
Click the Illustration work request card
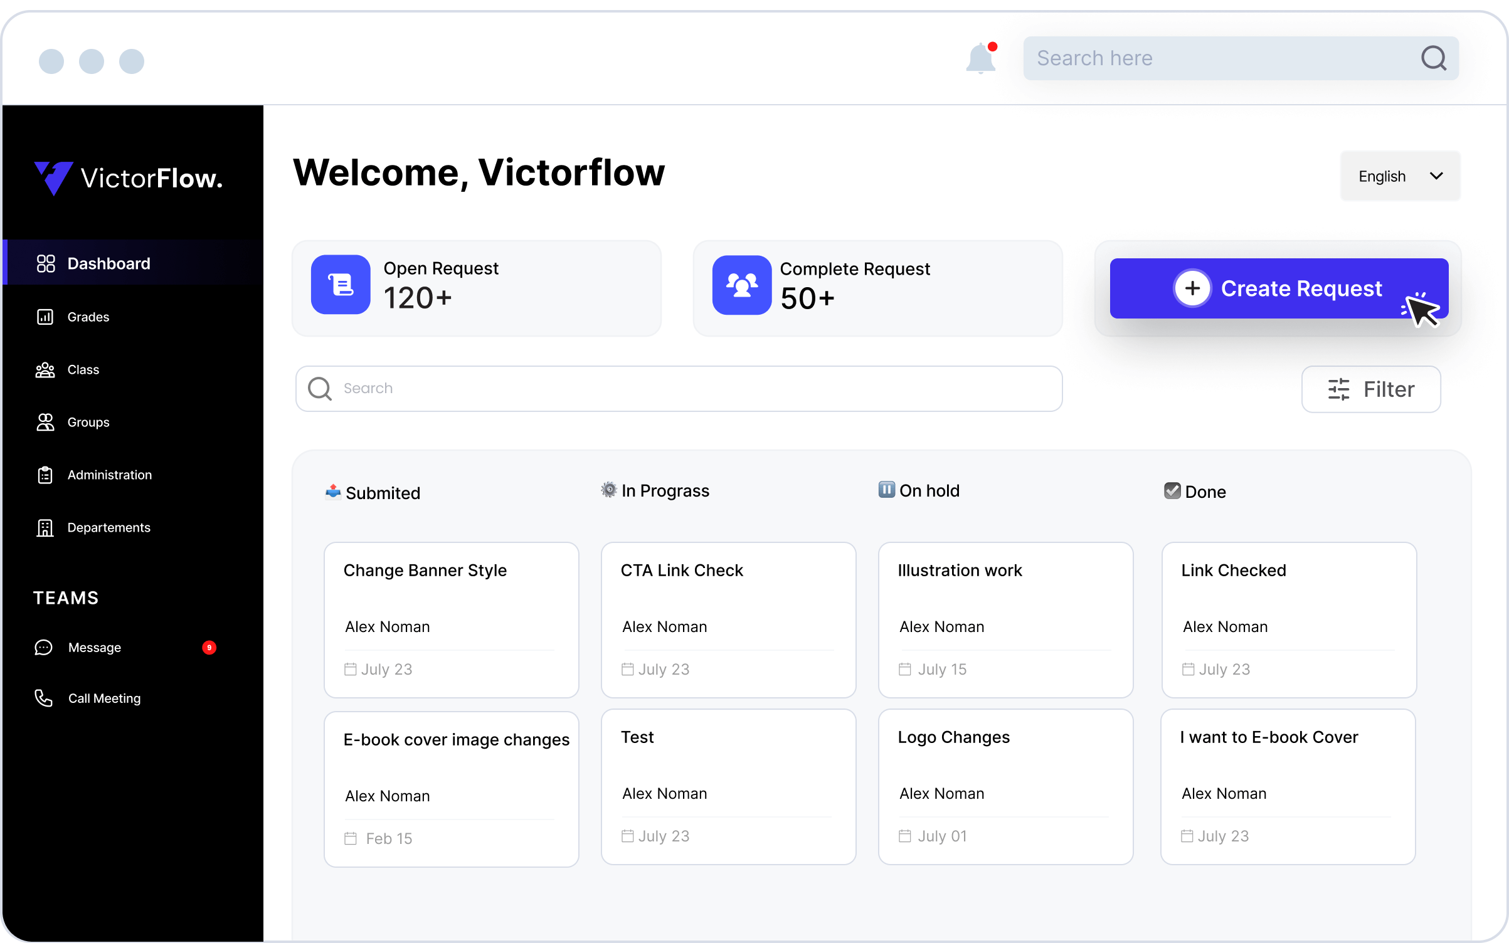(1005, 619)
